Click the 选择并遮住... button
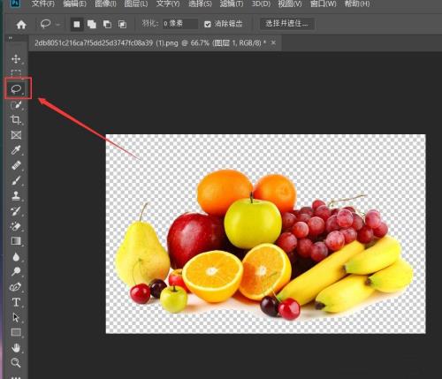The image size is (442, 379). [x=287, y=24]
